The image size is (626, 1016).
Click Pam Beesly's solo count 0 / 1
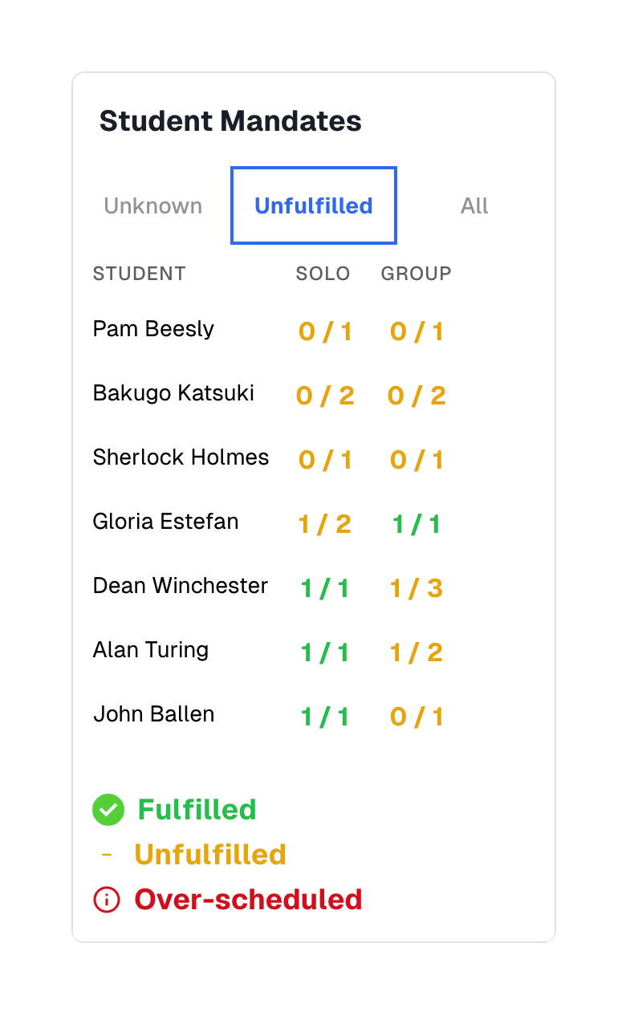pos(325,331)
